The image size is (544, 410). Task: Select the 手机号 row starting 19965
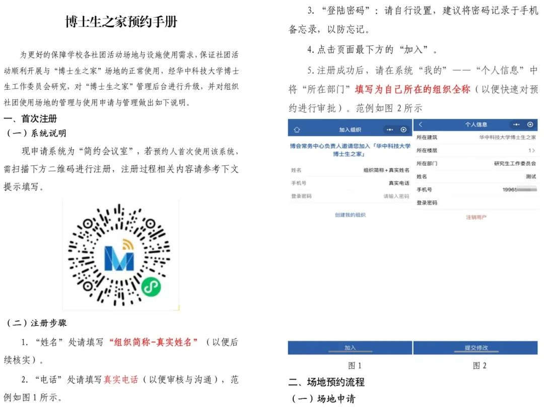[x=475, y=189]
